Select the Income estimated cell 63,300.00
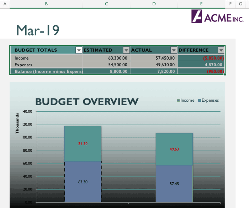Viewport: 249px width, 208px height. [106, 58]
